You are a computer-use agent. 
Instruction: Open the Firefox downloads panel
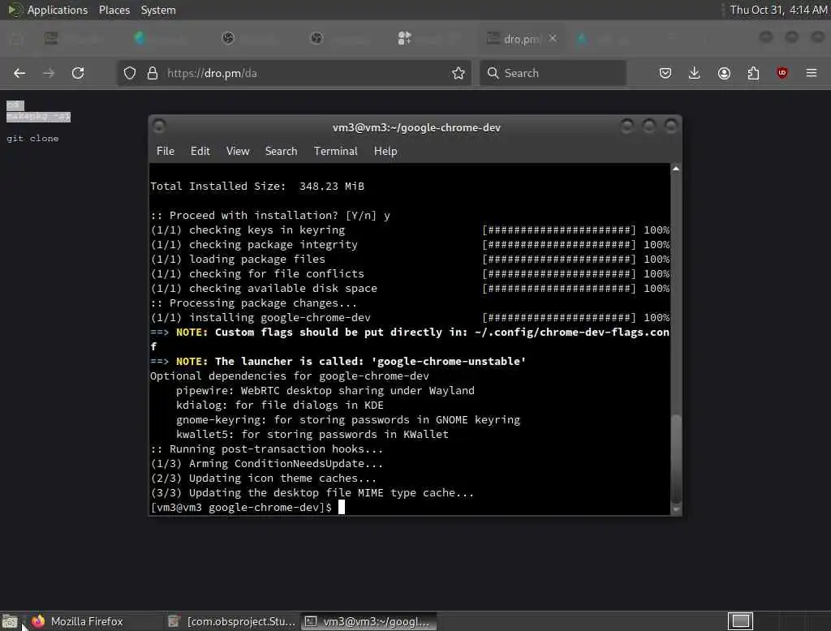[695, 73]
